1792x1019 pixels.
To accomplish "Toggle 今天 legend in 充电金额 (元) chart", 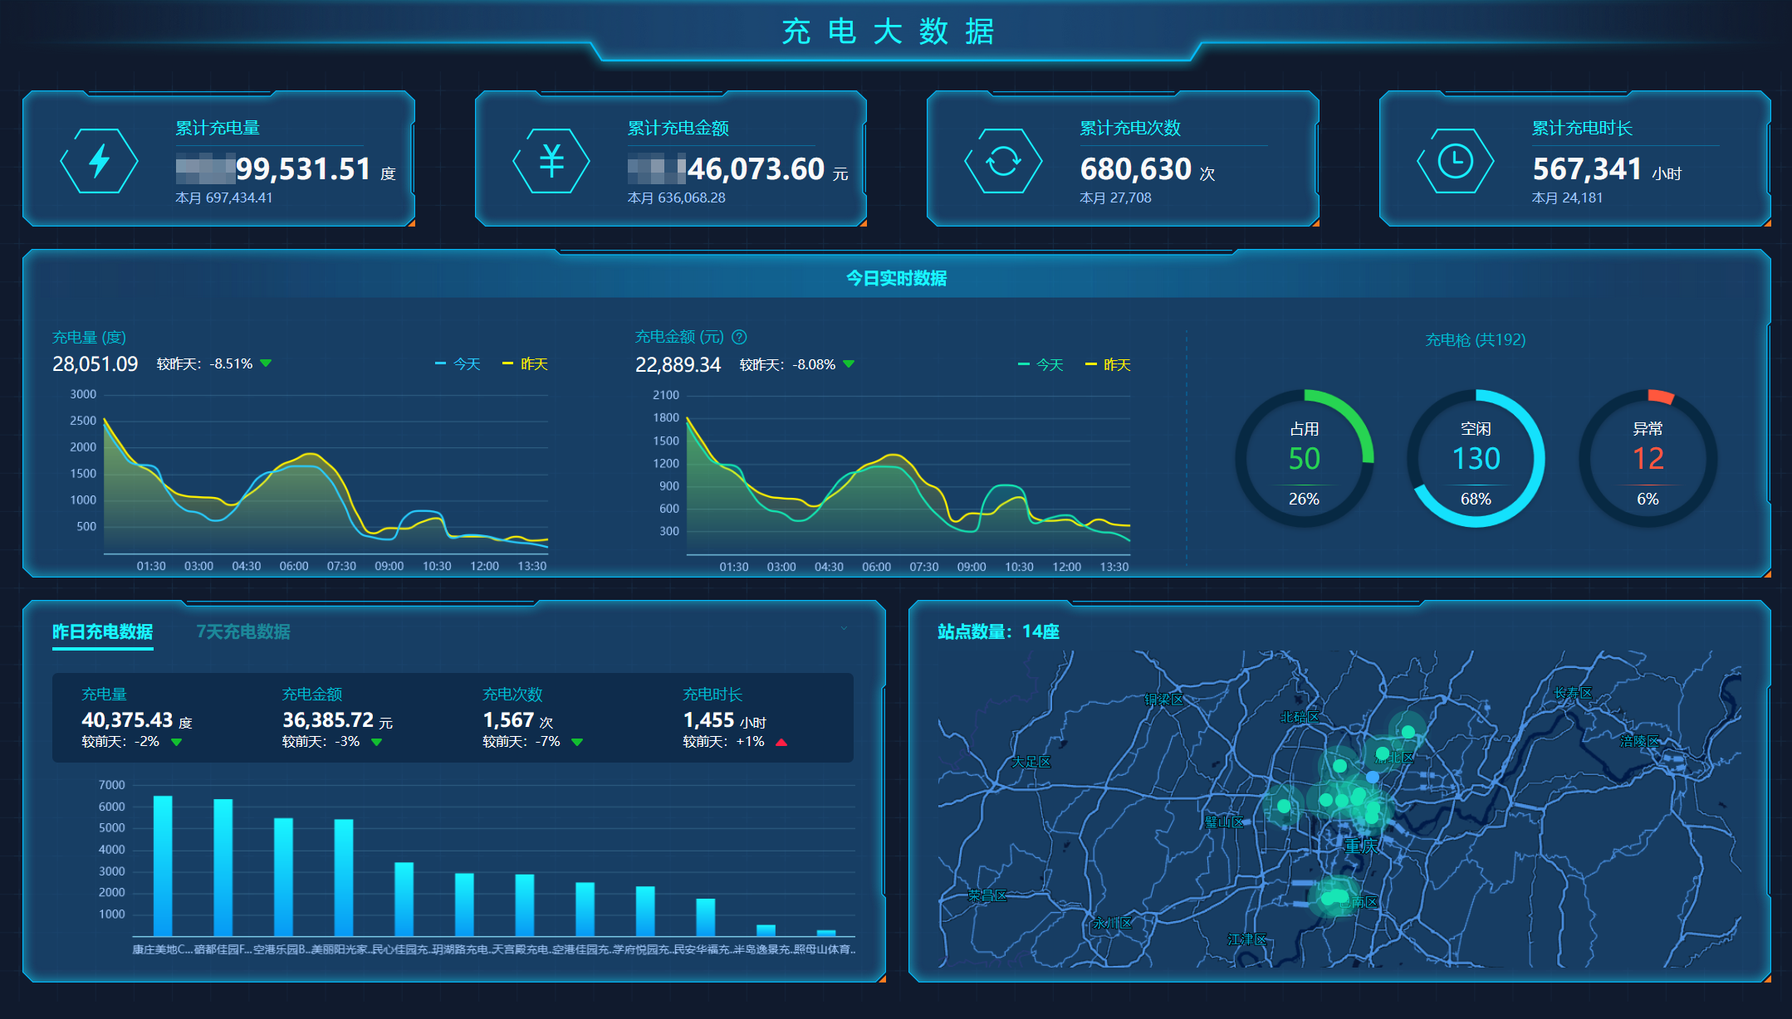I will (1041, 365).
